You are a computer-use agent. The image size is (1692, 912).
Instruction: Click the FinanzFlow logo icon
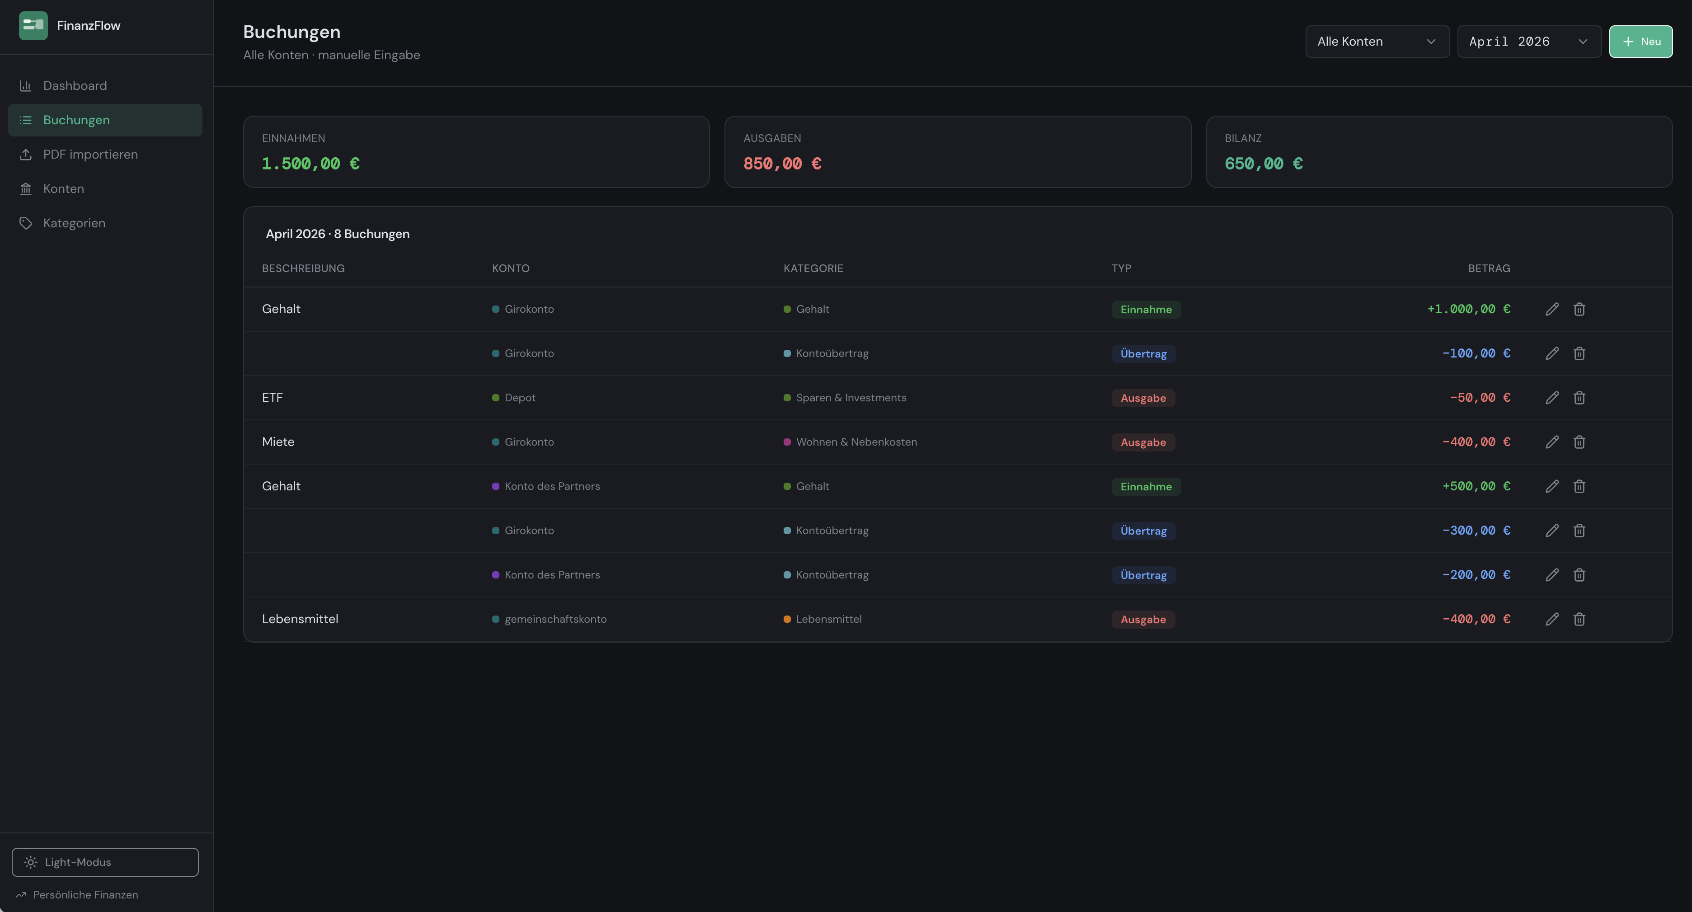pyautogui.click(x=33, y=26)
